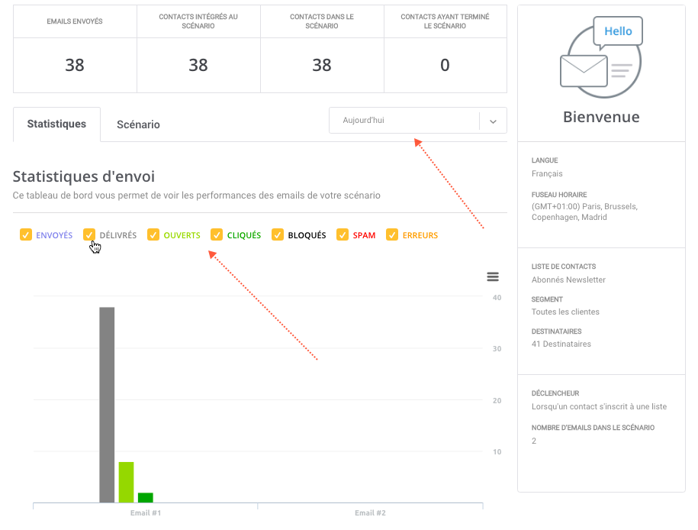The height and width of the screenshot is (530, 698).
Task: Click the Bienvenue scenario title
Action: [601, 117]
